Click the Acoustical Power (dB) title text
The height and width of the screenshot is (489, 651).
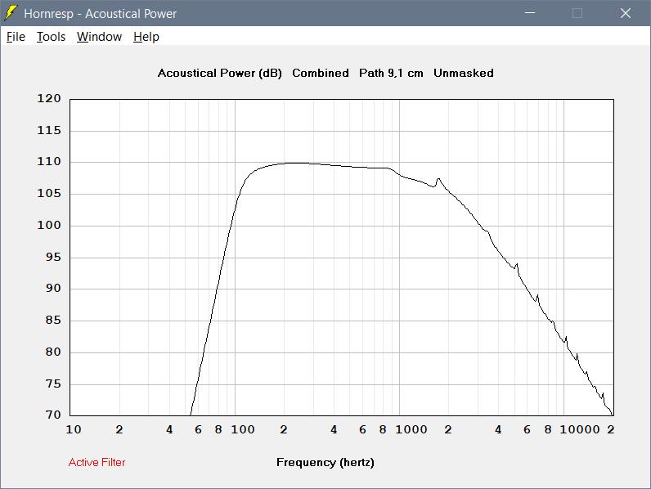[220, 73]
